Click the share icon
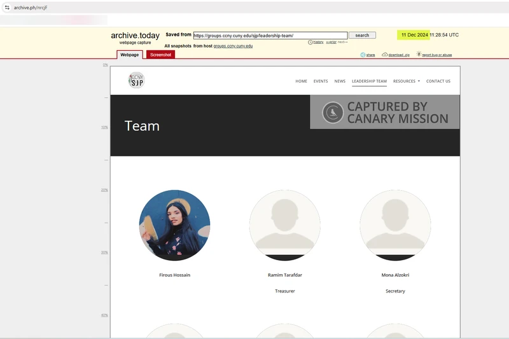509x339 pixels. (363, 55)
